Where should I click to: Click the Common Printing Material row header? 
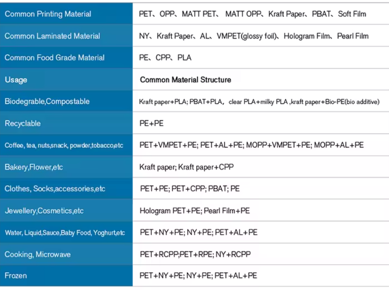[48, 14]
